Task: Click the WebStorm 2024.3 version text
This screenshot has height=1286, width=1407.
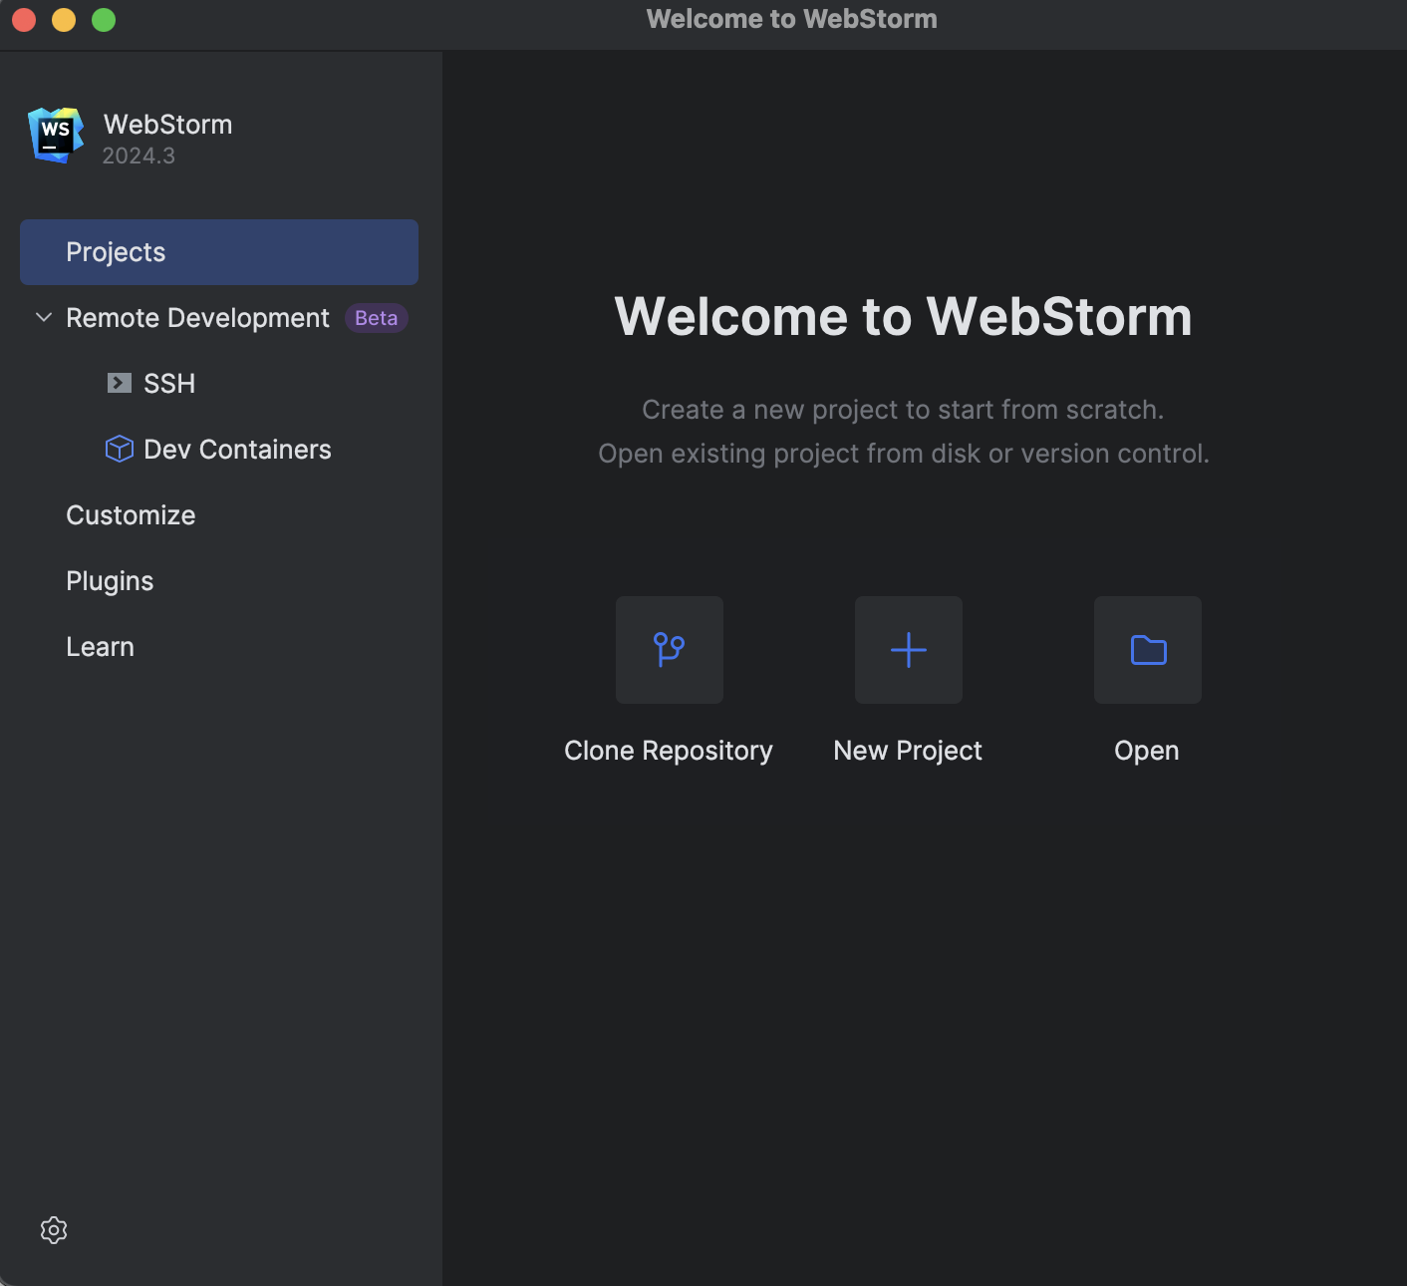Action: click(x=138, y=156)
